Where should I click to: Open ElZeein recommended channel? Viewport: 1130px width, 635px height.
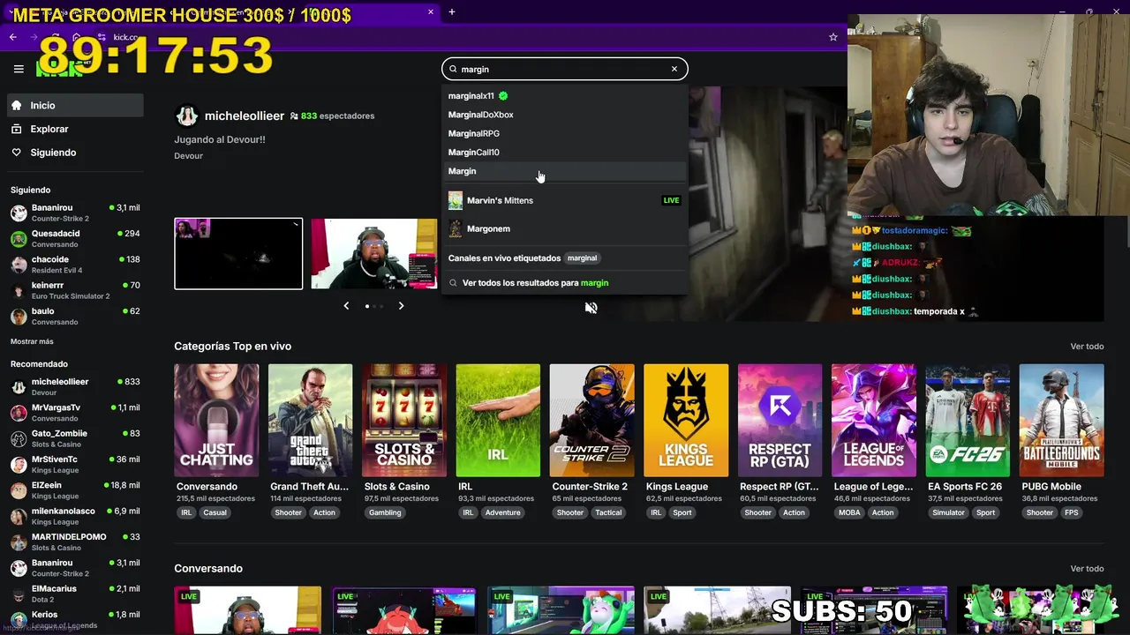click(75, 490)
